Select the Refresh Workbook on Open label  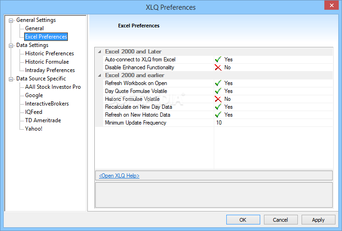tap(136, 83)
